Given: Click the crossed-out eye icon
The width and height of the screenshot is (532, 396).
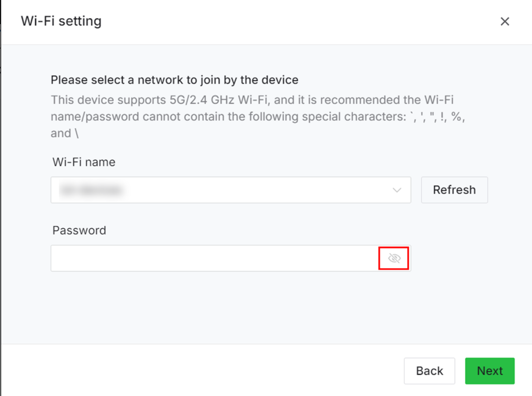Looking at the screenshot, I should [394, 258].
